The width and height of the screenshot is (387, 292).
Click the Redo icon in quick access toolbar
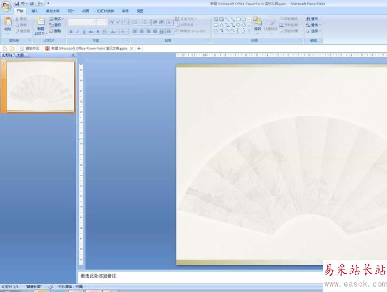(32, 4)
